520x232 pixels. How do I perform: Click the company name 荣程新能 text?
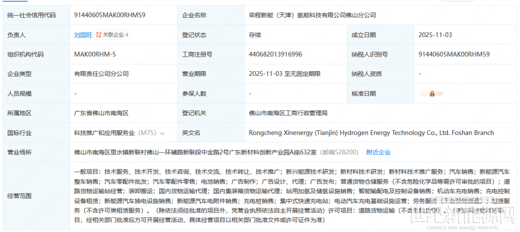point(312,15)
